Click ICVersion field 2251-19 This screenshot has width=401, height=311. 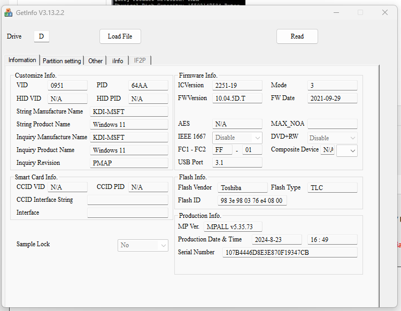click(237, 86)
